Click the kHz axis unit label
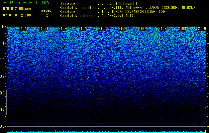The width and height of the screenshot is (209, 133). tap(3, 27)
